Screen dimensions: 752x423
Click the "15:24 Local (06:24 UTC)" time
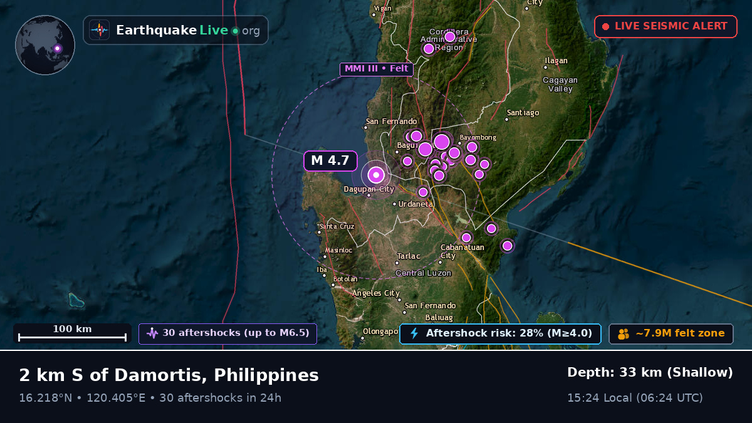(x=635, y=397)
